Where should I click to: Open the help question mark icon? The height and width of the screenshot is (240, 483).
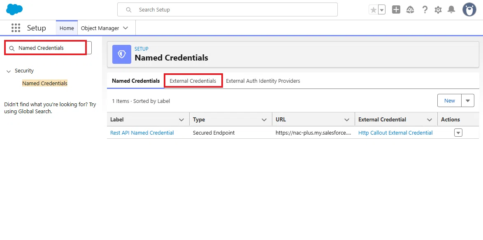pyautogui.click(x=425, y=9)
